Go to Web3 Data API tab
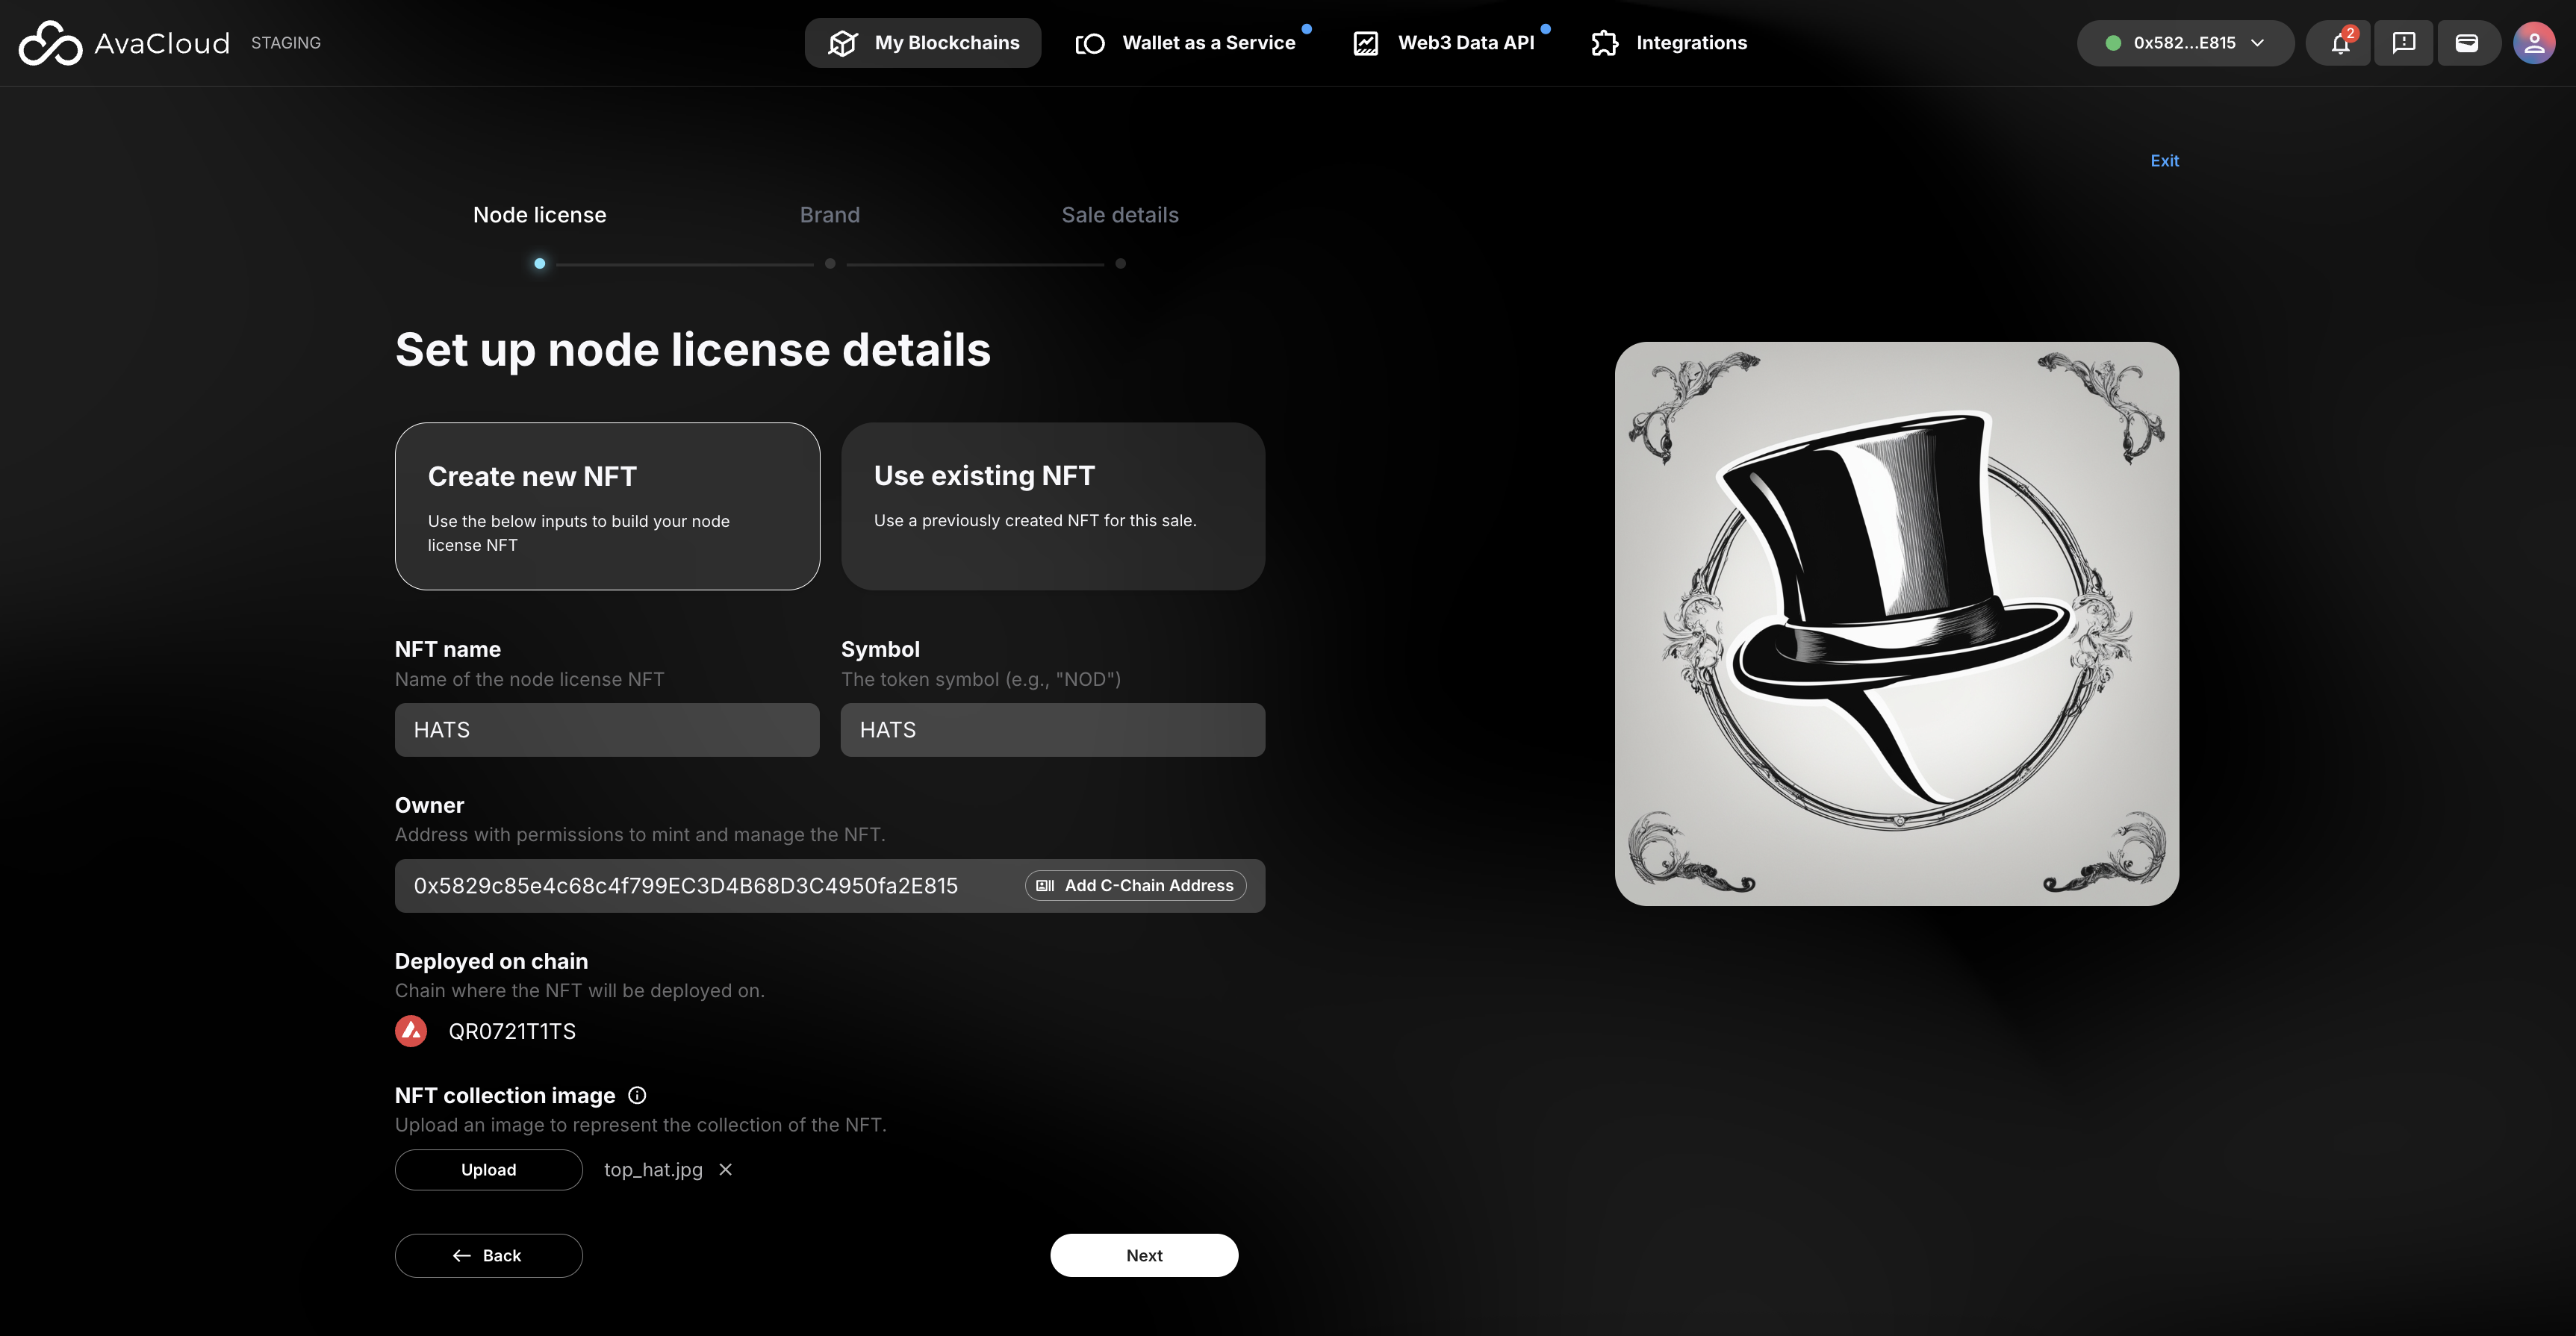The height and width of the screenshot is (1336, 2576). 1444,43
